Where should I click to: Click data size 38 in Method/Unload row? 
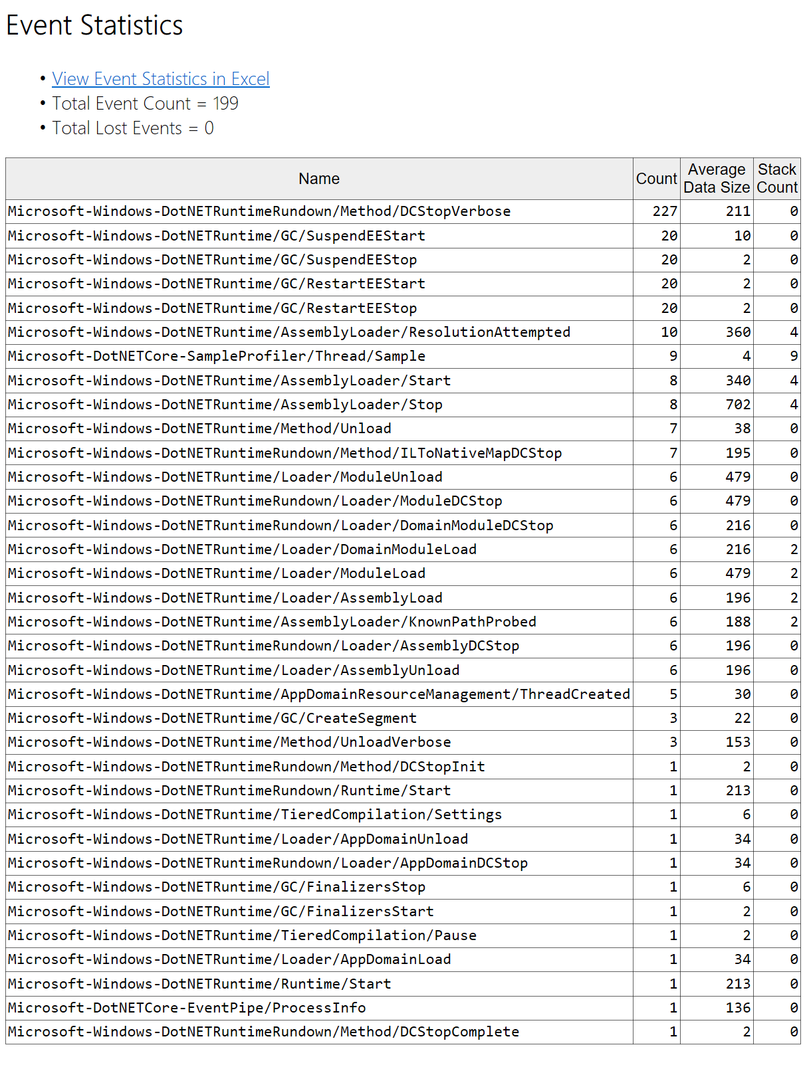click(743, 429)
